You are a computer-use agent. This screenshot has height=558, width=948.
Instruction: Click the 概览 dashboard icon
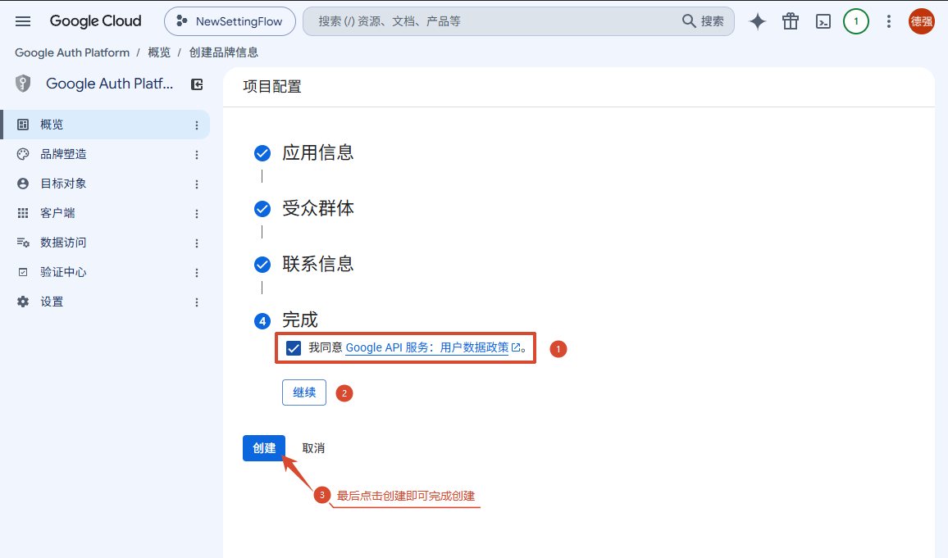pos(23,125)
